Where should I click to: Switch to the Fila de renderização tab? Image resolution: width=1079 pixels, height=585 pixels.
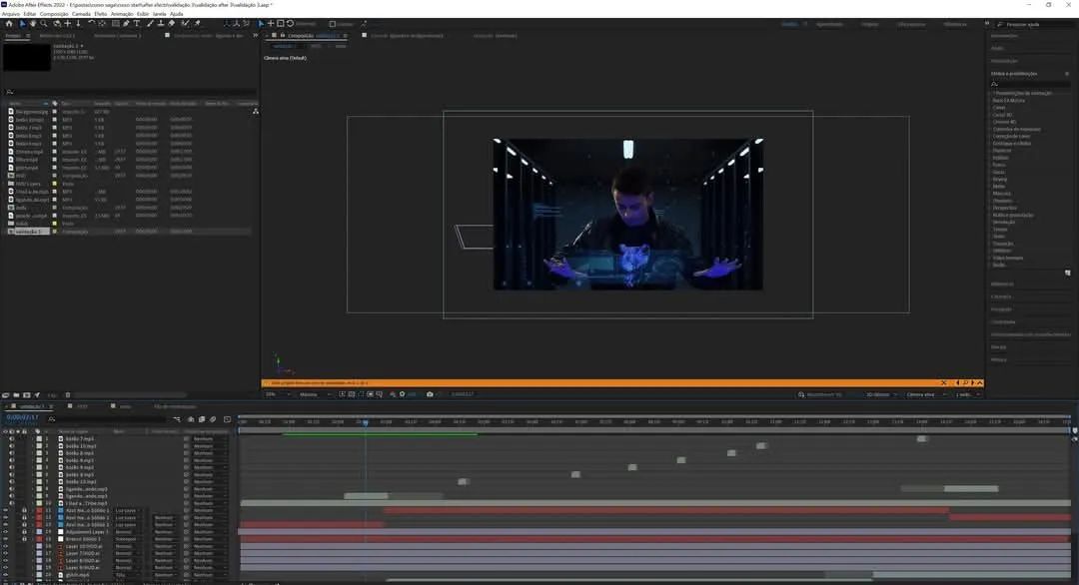coord(175,406)
